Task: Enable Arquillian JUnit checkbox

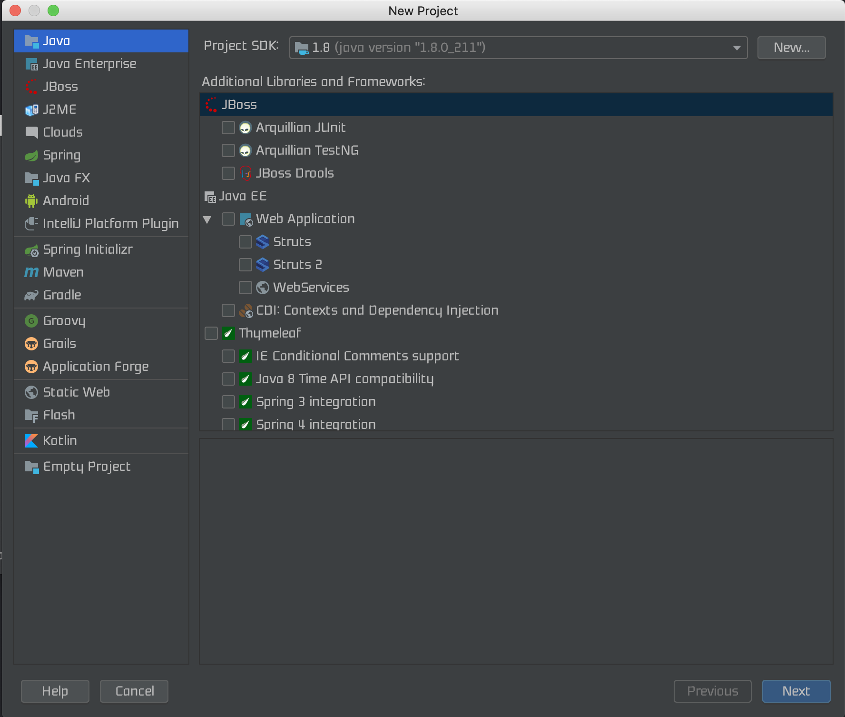Action: [228, 128]
